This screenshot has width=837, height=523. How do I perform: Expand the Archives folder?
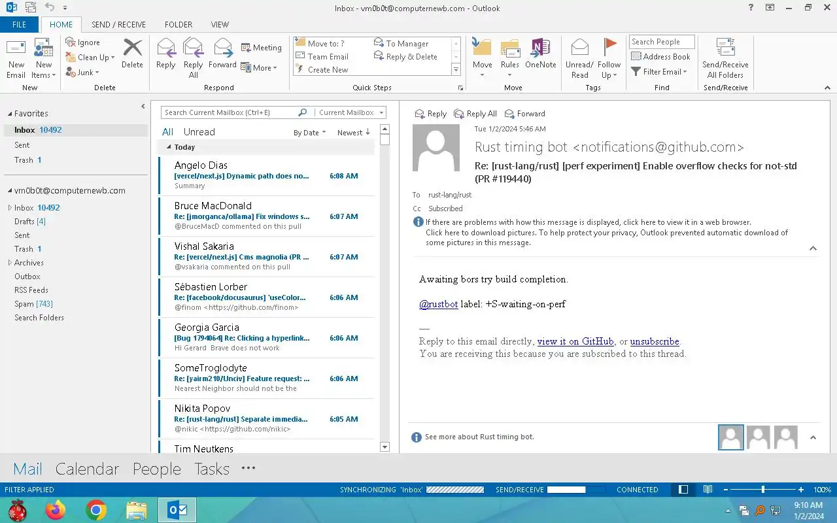pos(10,263)
